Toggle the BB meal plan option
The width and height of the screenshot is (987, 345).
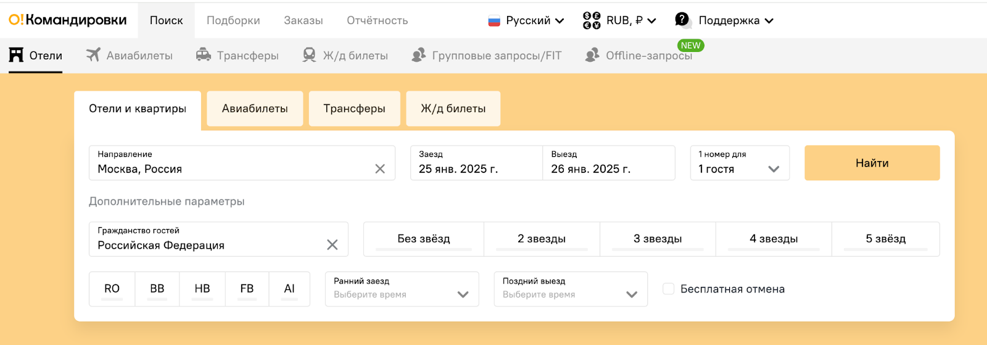157,289
